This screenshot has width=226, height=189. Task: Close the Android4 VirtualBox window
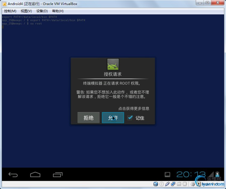pos(218,3)
